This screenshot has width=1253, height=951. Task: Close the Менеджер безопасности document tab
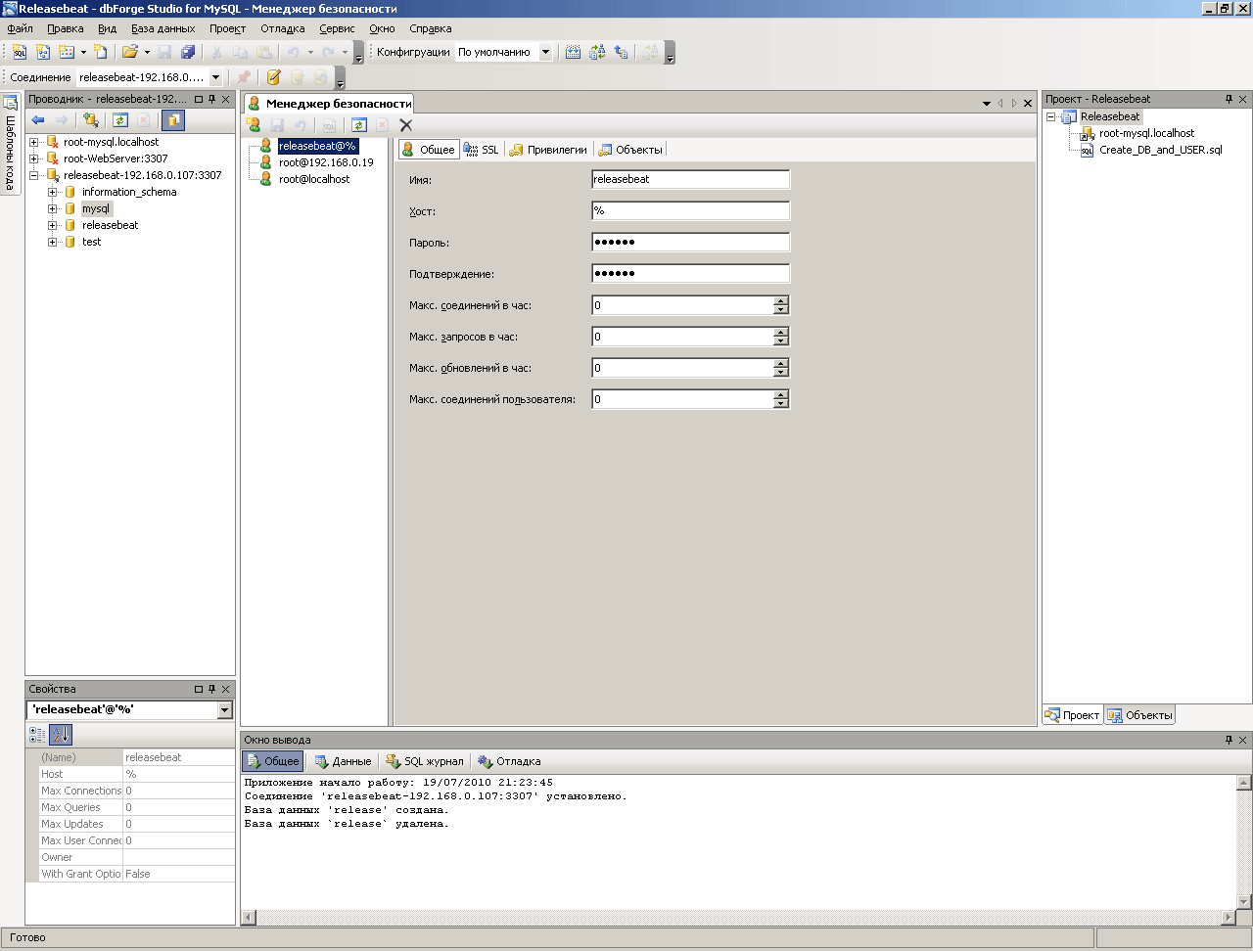1028,104
